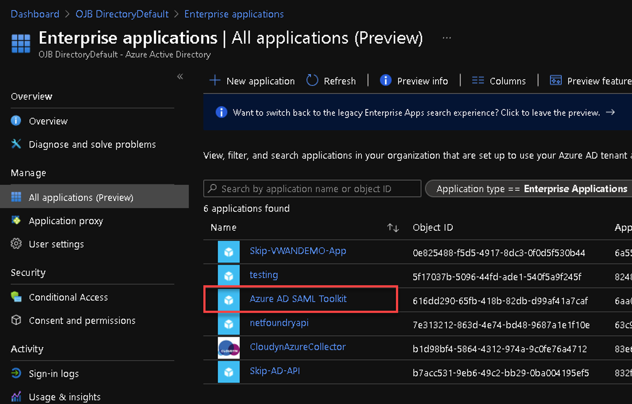This screenshot has height=404, width=632.
Task: Open OJB DirectoryDefault breadcrumb link
Action: [122, 14]
